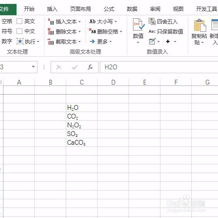218x218 pixels.
Task: Click the Copy Paste (复制粘贴) clipboard icon
Action: pyautogui.click(x=200, y=25)
